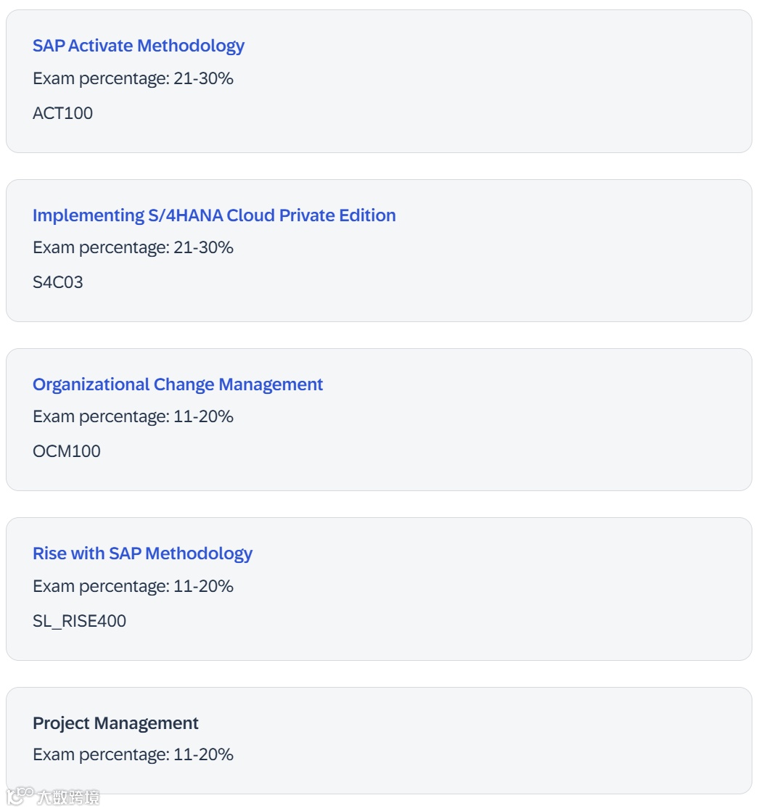Follow the Organizational Change Management link
The image size is (764, 811).
(x=178, y=384)
